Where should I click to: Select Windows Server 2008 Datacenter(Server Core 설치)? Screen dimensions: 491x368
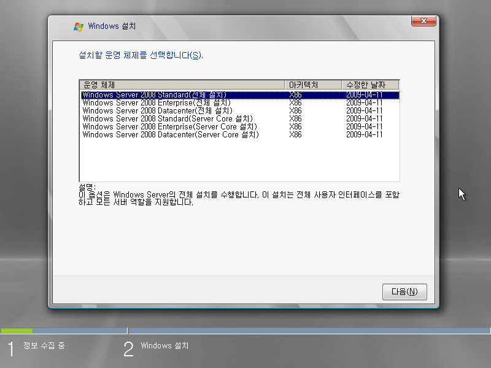[x=240, y=135]
